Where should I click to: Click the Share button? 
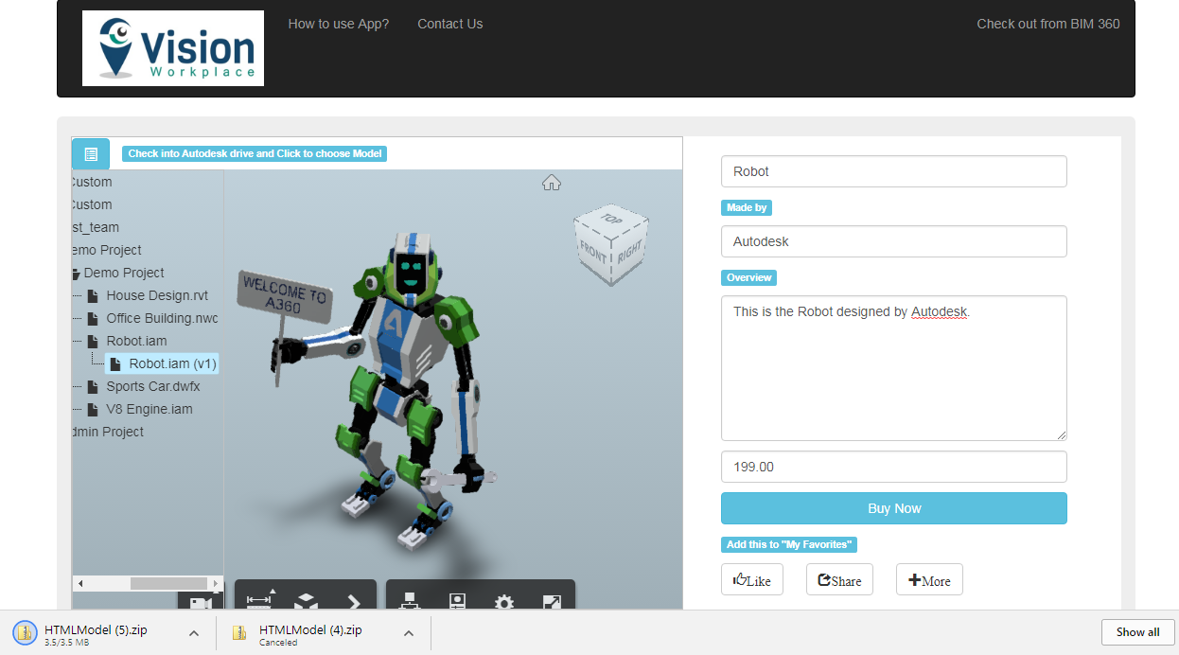coord(839,580)
